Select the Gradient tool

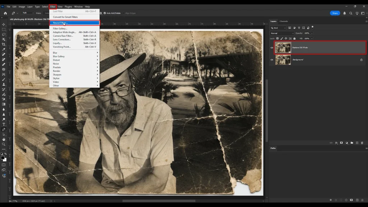(4, 104)
